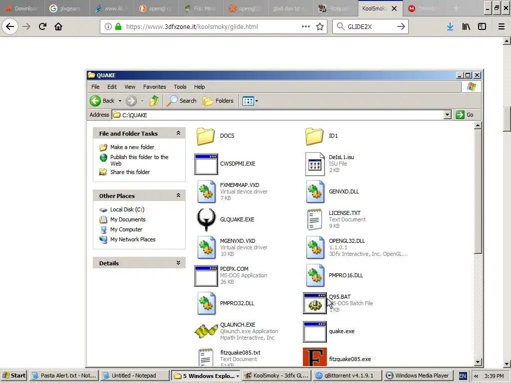Image resolution: width=511 pixels, height=383 pixels.
Task: Show hidden system tray icons
Action: point(476,376)
